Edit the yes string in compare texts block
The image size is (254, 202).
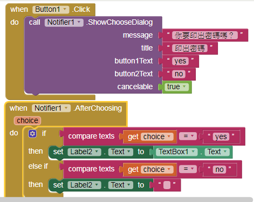[221, 137]
